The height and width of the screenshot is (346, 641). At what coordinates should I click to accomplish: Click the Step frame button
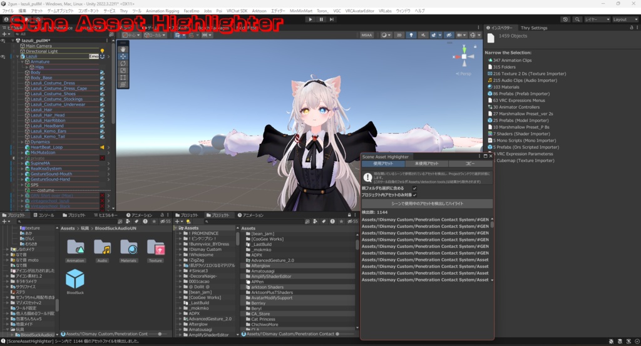coord(332,19)
